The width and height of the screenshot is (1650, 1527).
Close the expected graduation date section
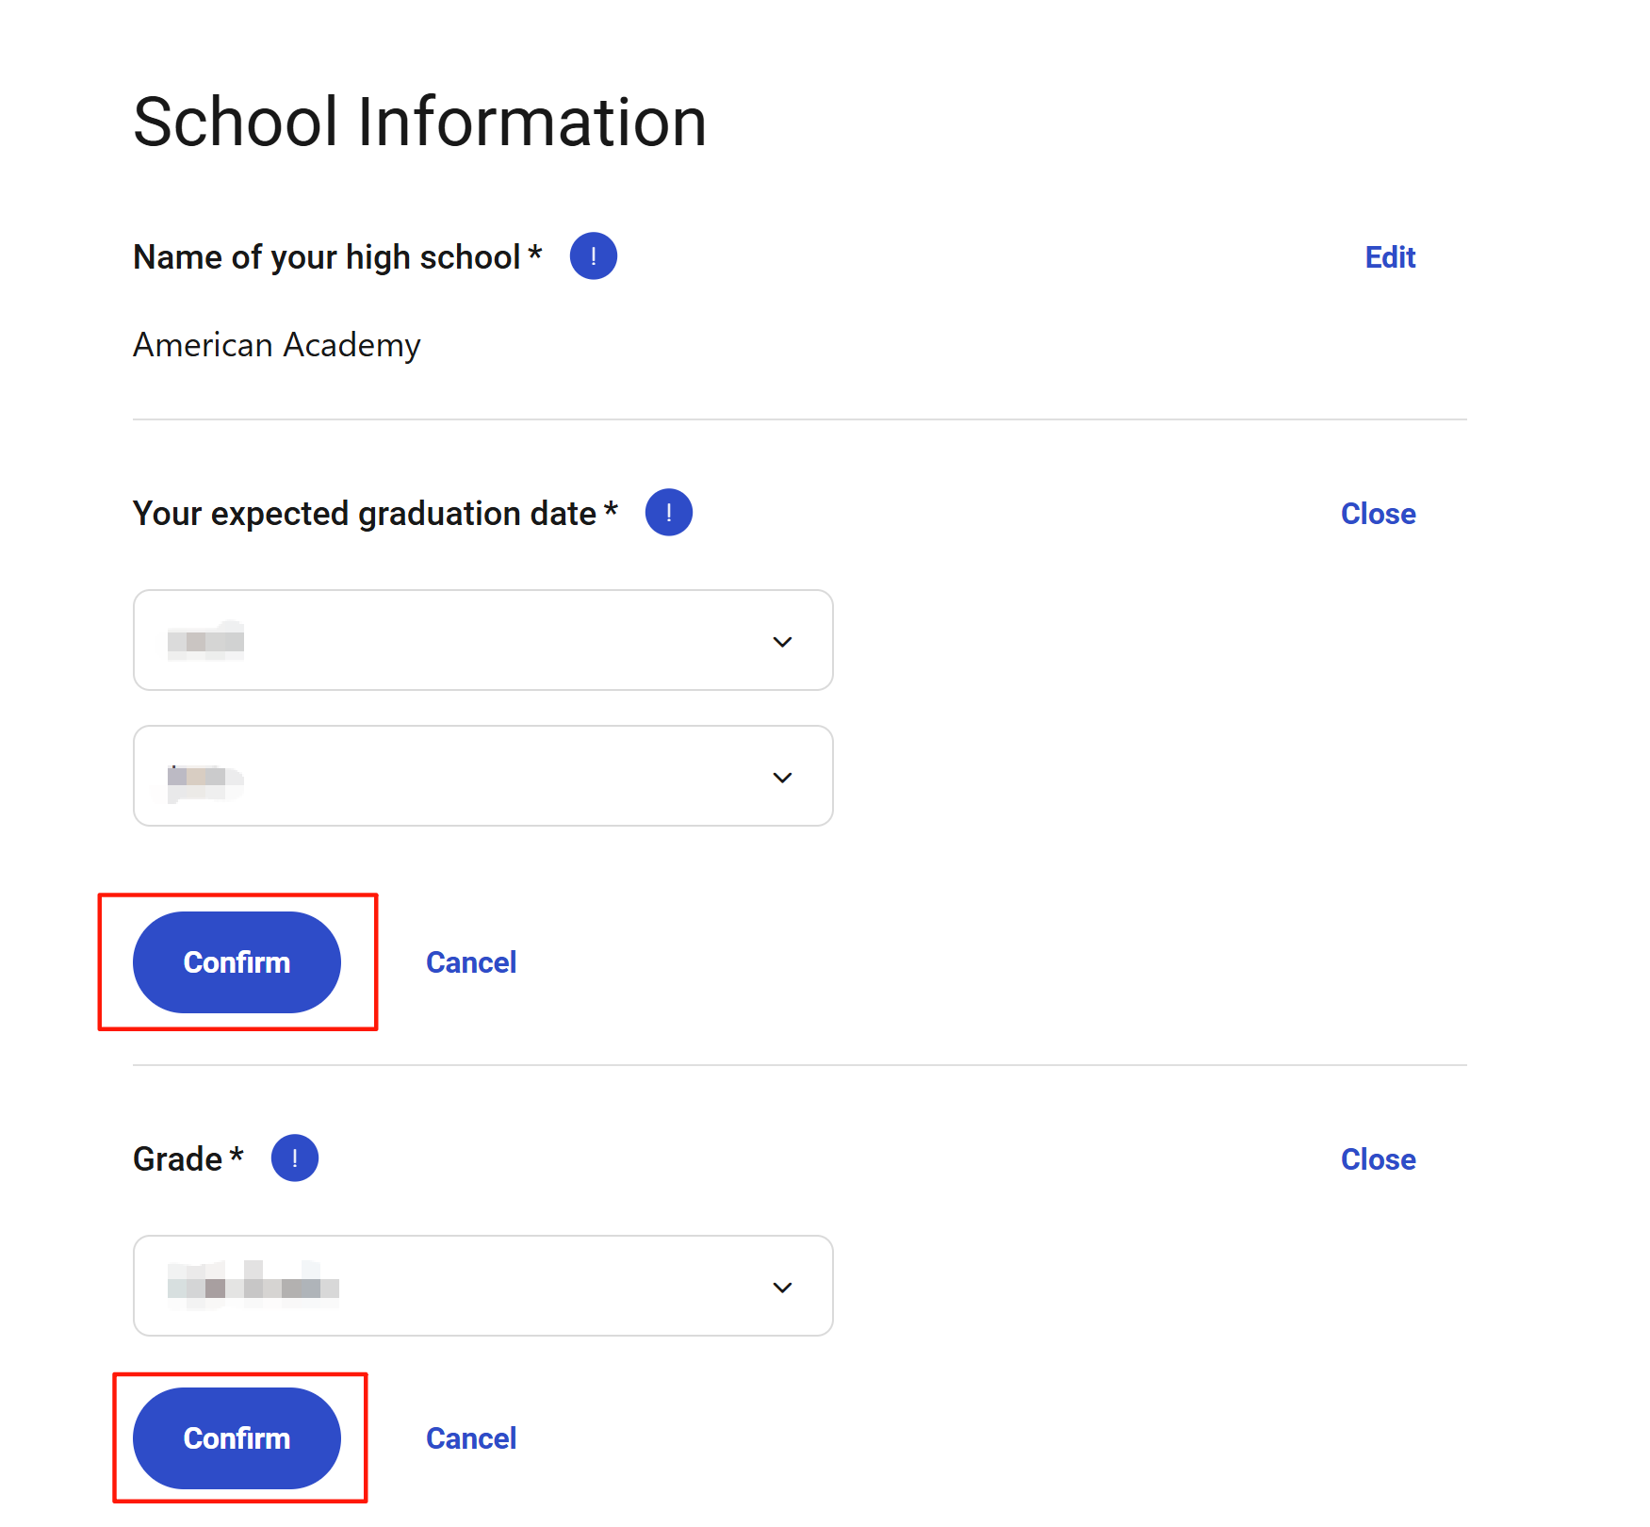pyautogui.click(x=1378, y=514)
